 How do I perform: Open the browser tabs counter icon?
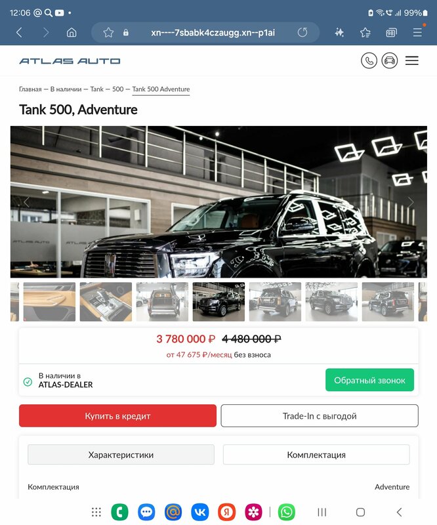coord(391,32)
